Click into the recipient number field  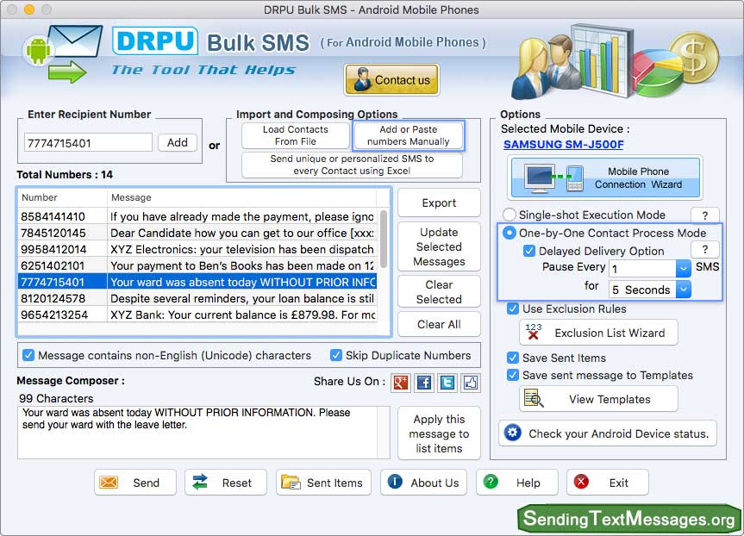point(88,143)
